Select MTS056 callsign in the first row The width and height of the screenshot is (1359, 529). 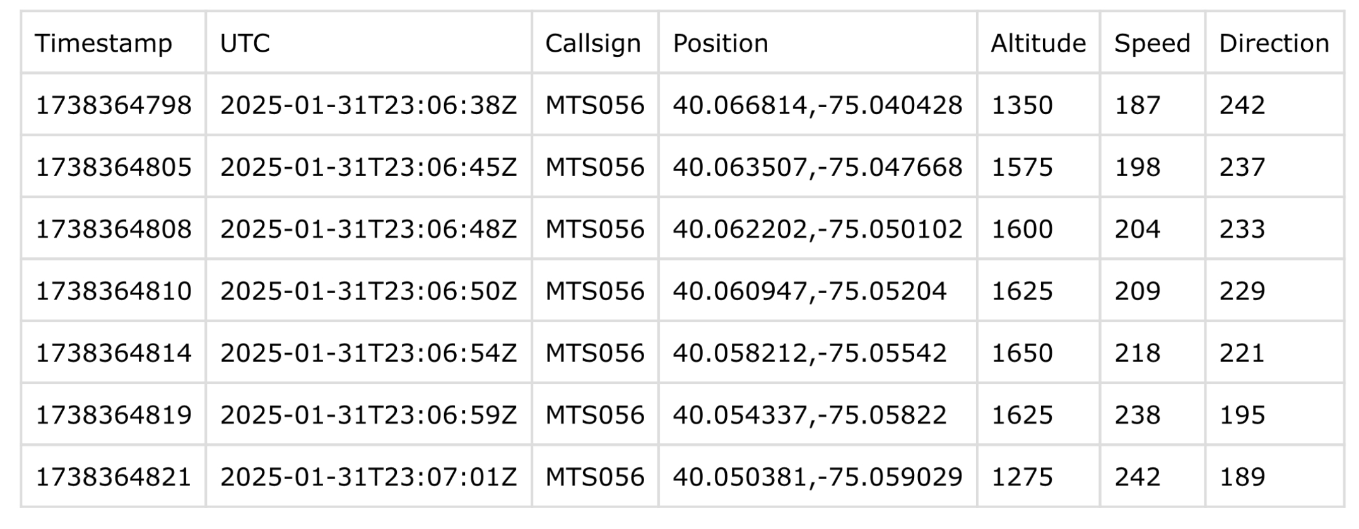tap(595, 105)
